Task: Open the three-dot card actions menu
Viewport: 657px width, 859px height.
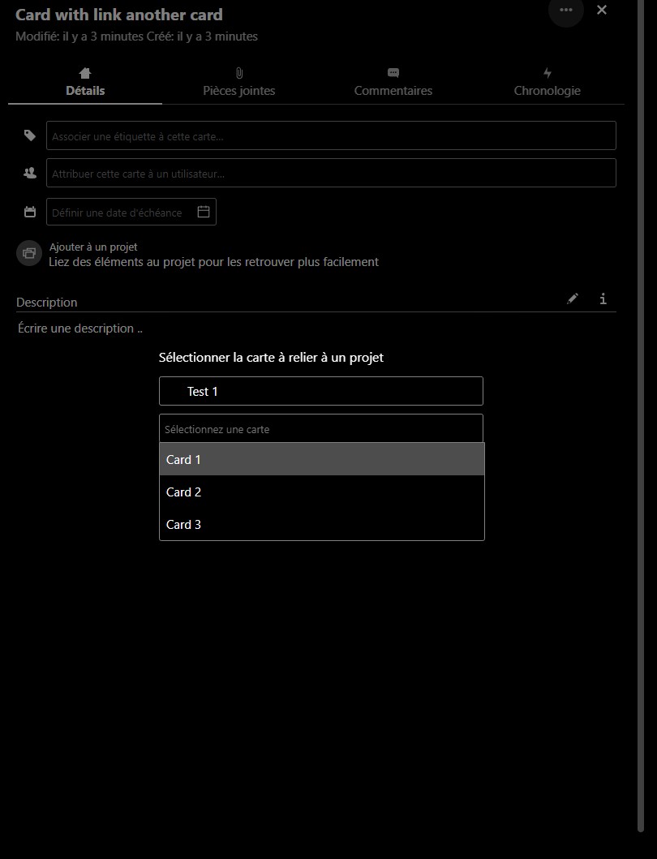Action: pos(566,10)
